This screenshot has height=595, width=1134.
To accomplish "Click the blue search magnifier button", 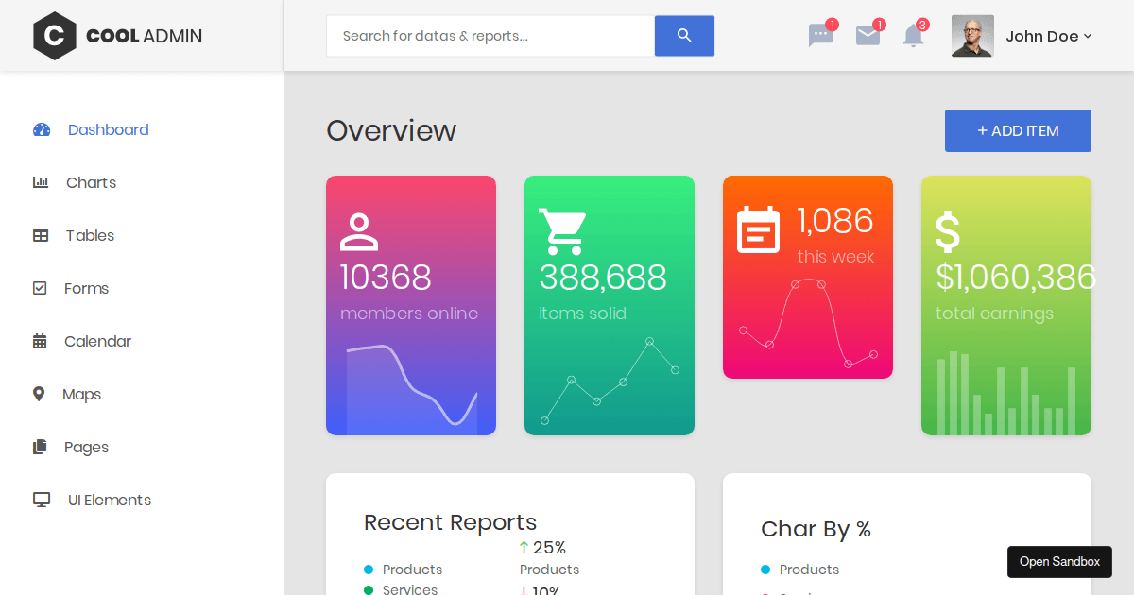I will [x=684, y=36].
